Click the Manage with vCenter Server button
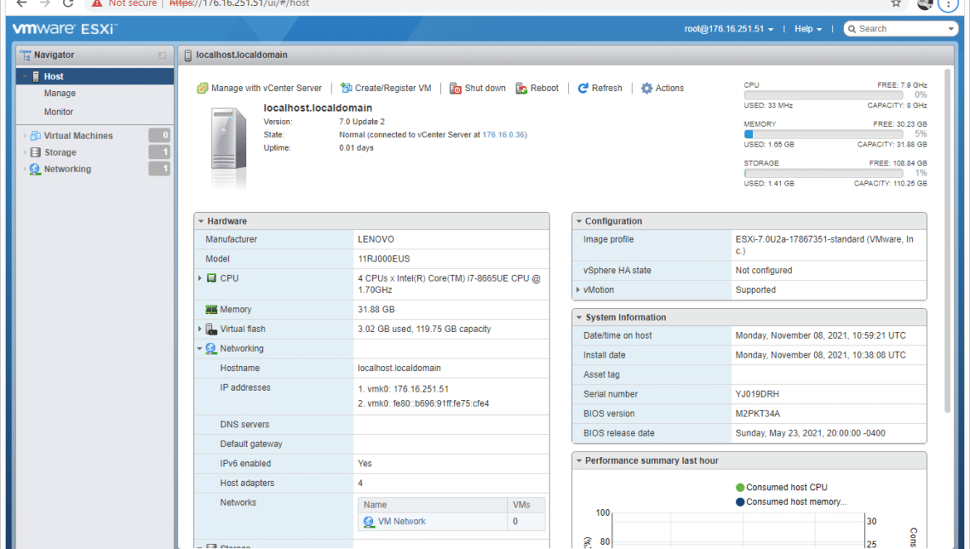 [x=259, y=89]
